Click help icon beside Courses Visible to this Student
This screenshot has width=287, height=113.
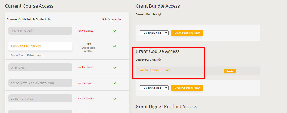pyautogui.click(x=49, y=19)
